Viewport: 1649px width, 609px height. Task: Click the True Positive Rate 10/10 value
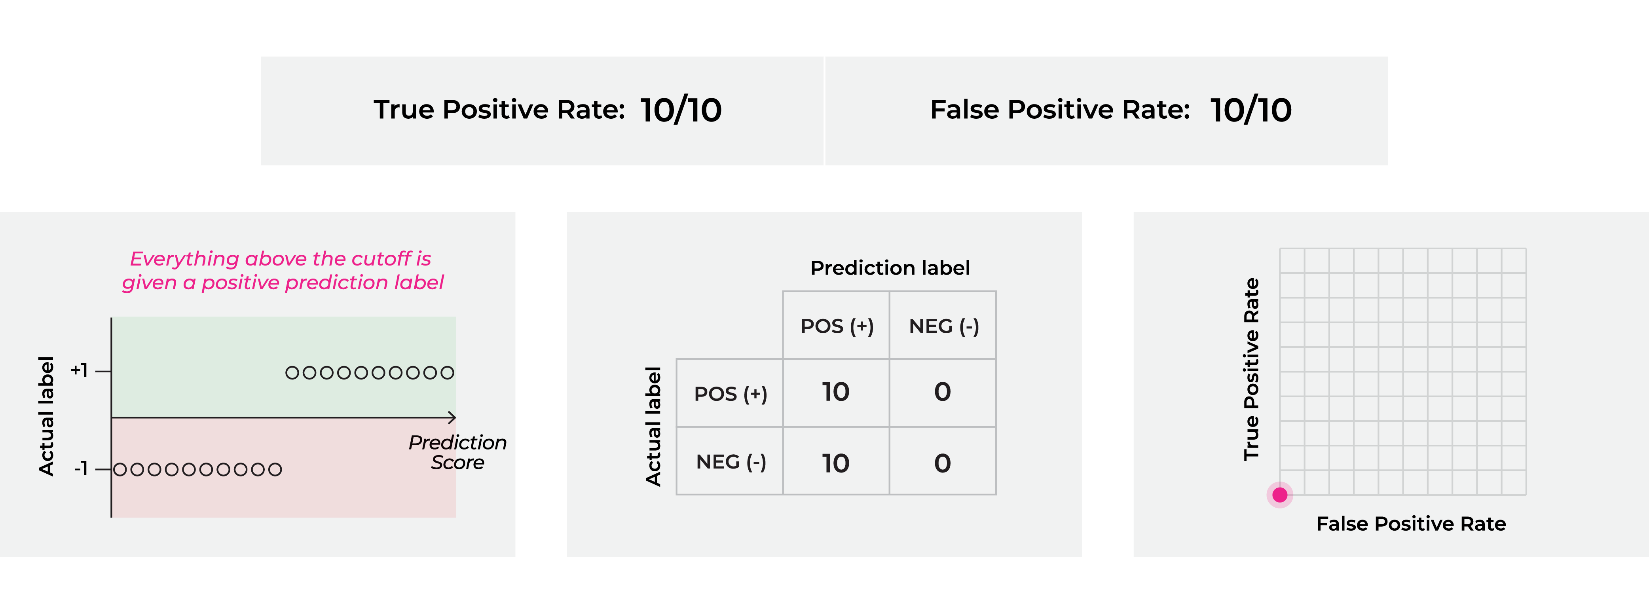pyautogui.click(x=681, y=110)
